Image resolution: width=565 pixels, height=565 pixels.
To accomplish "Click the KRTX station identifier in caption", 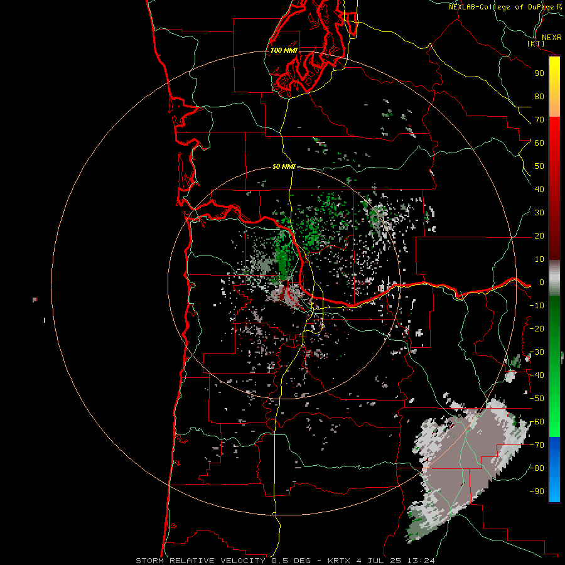I will 339,561.
